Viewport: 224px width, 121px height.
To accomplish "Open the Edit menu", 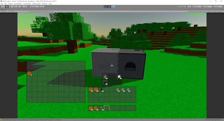I will [6, 4].
